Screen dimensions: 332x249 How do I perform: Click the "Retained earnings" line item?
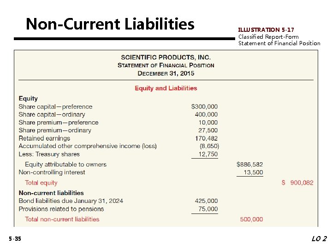pyautogui.click(x=44, y=138)
